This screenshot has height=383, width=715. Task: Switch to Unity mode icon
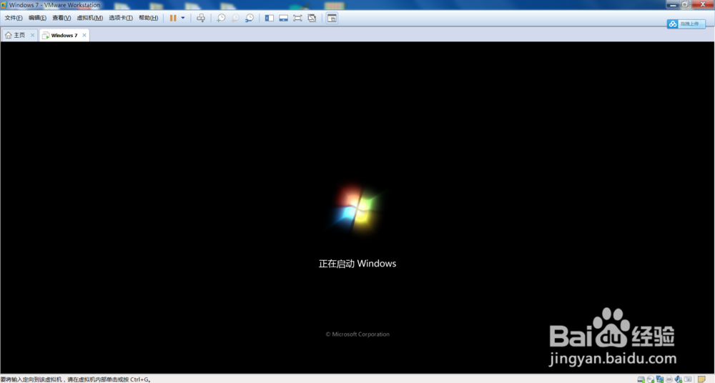[x=312, y=18]
